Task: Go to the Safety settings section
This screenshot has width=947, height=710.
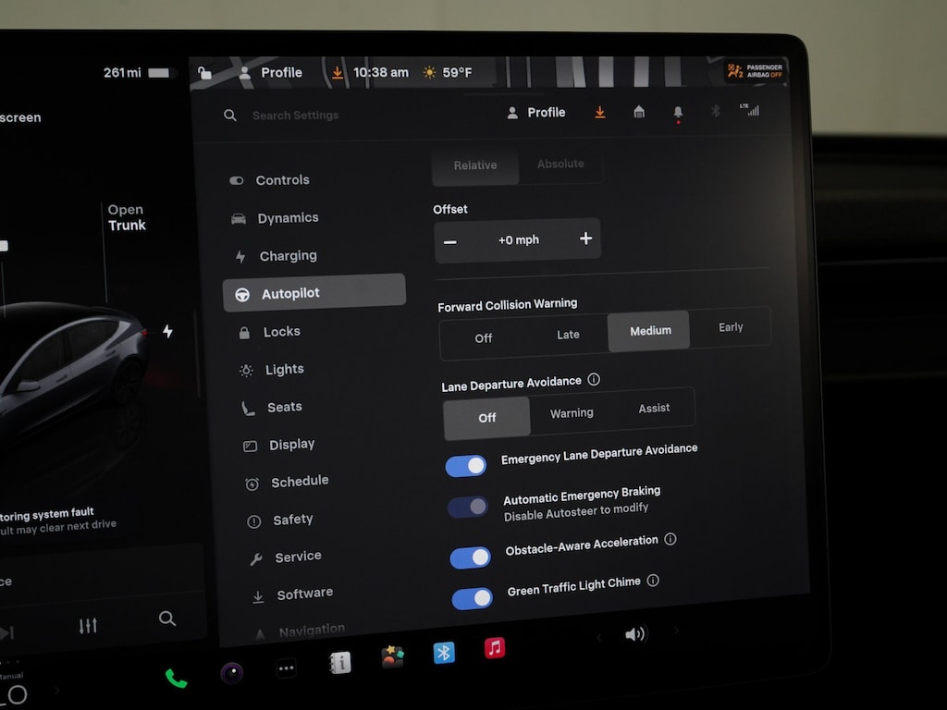Action: (x=292, y=520)
